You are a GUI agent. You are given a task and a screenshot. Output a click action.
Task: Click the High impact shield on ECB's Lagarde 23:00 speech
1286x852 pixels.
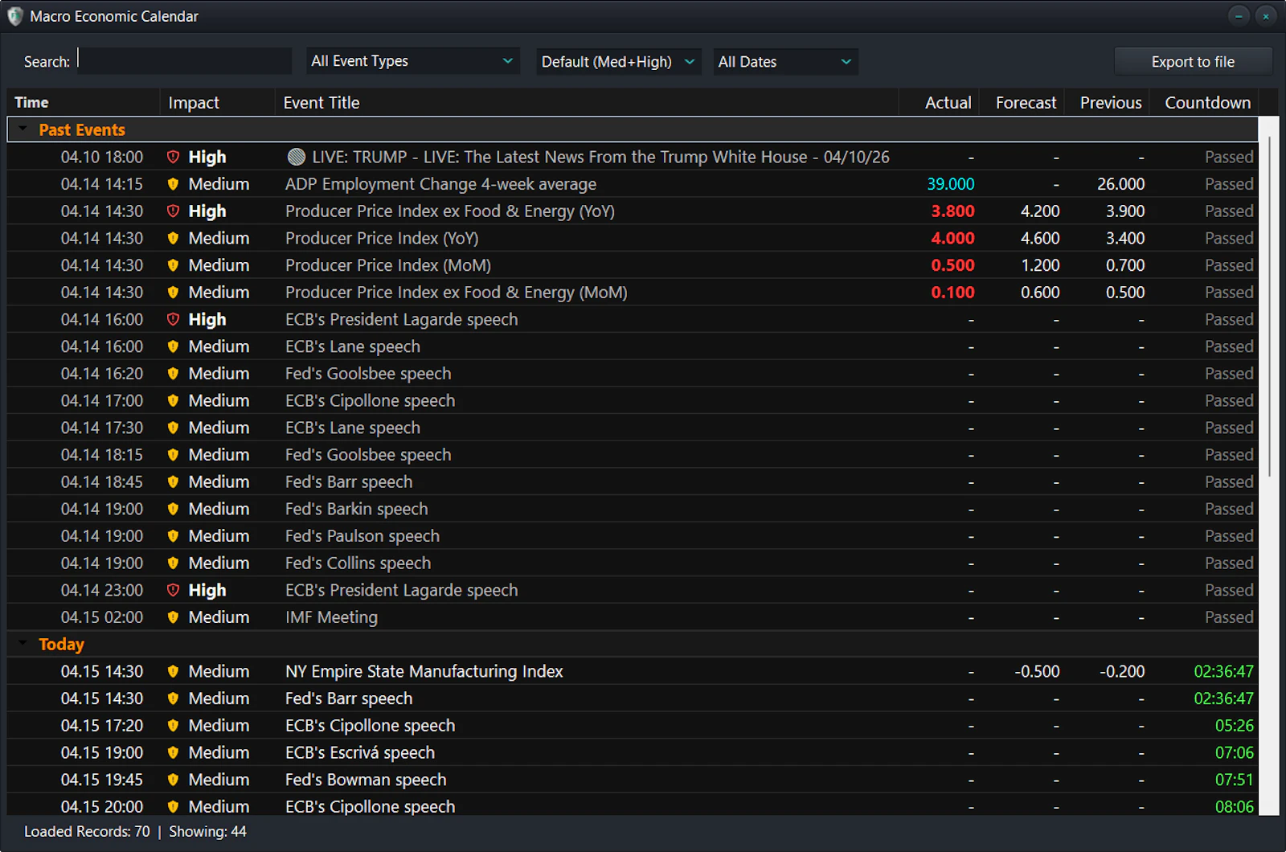point(174,589)
